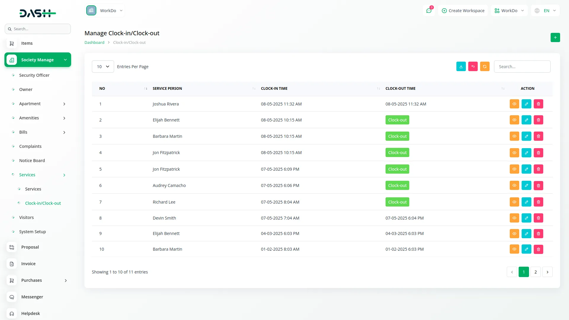Open the entries per page dropdown
Screen dimensions: 569x320
coord(103,67)
